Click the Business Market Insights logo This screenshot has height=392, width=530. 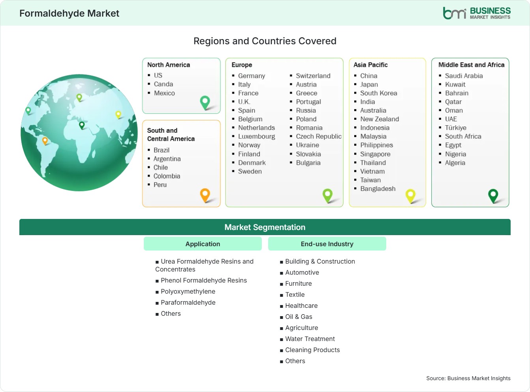click(x=477, y=13)
